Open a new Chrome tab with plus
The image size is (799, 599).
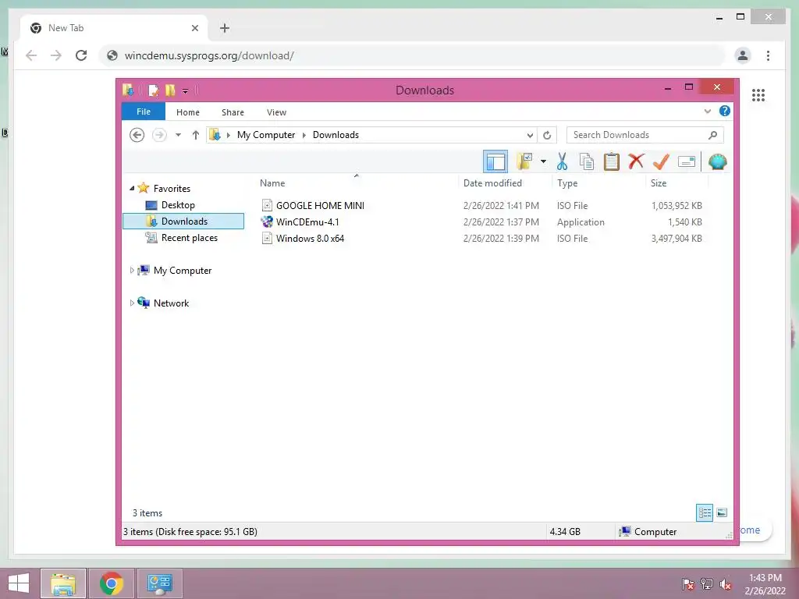(225, 28)
